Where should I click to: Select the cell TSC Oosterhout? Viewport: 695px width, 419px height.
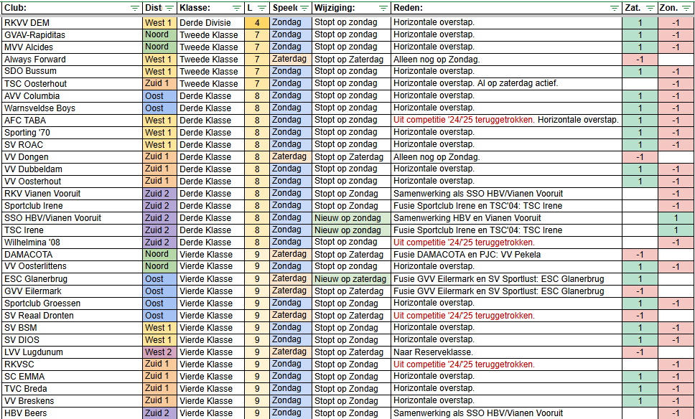[x=73, y=84]
